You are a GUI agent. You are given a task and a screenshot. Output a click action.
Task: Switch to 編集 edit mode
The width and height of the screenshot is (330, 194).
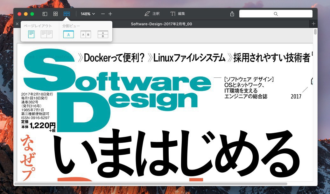pos(178,14)
